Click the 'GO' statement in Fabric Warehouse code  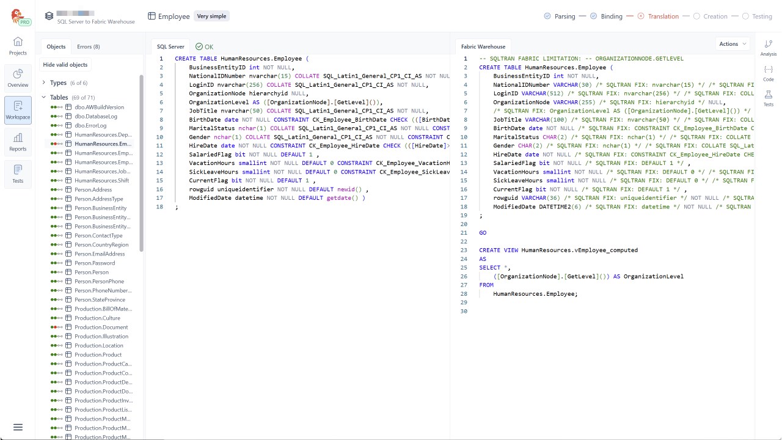coord(483,233)
